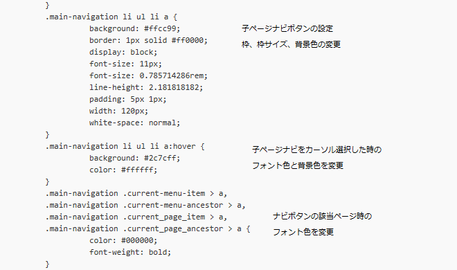457x270 pixels.
Task: Click the color: #ffffff; line
Action: click(123, 170)
